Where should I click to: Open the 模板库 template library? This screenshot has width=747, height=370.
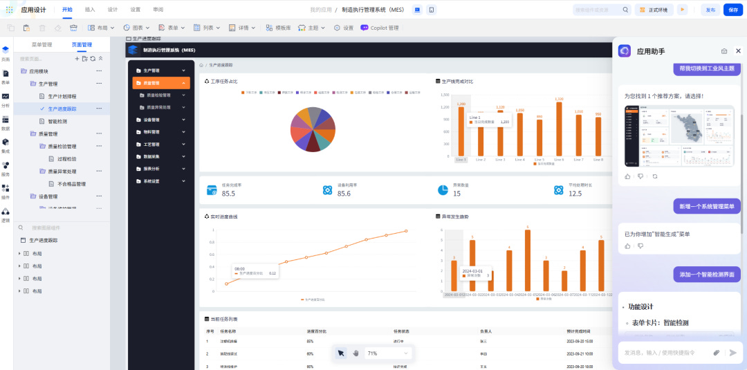[278, 28]
